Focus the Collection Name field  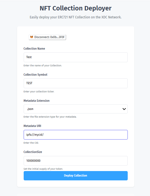[76, 57]
